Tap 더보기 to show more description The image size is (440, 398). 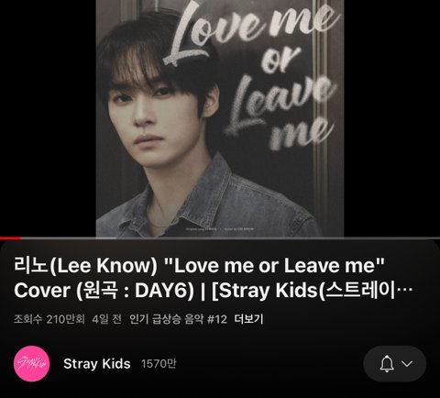point(248,319)
